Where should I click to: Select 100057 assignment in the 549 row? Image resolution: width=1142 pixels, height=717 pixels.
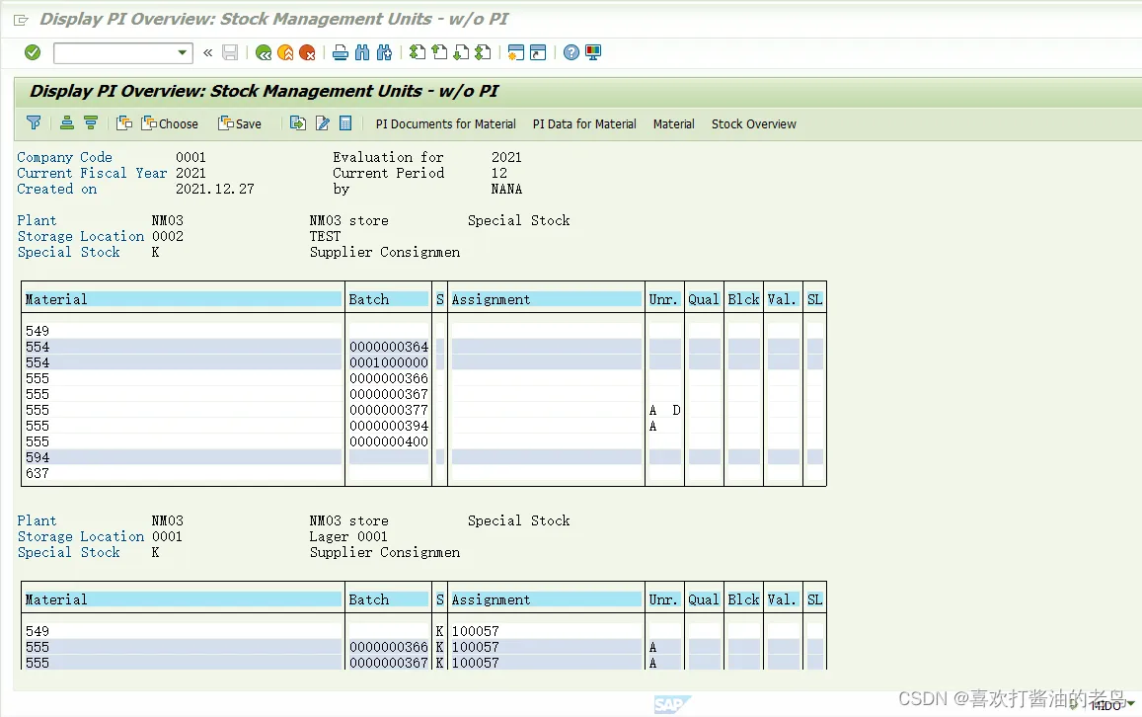(x=476, y=631)
